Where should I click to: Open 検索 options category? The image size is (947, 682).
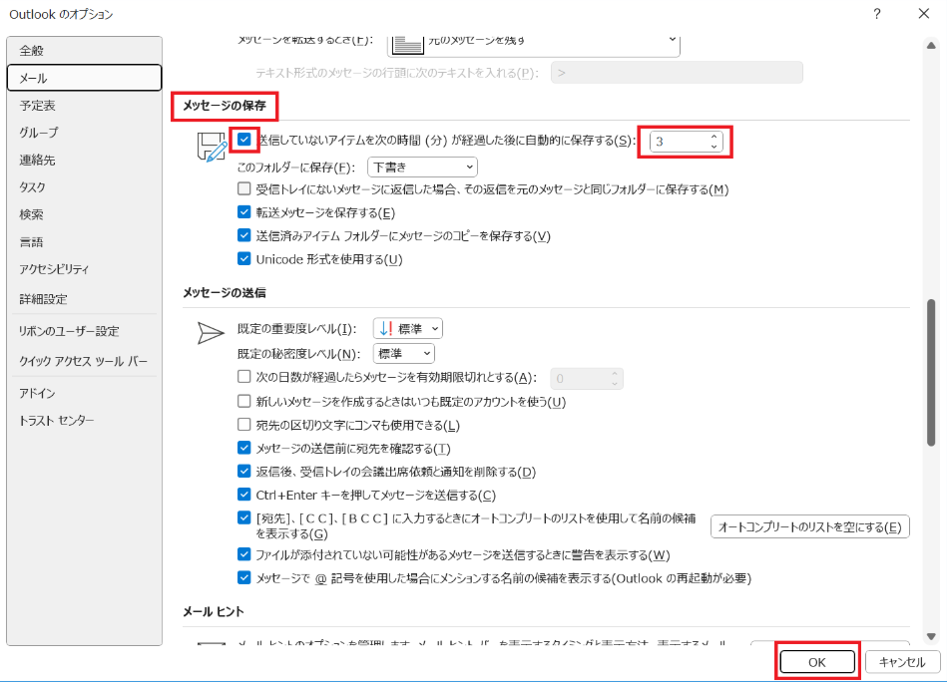coord(84,214)
